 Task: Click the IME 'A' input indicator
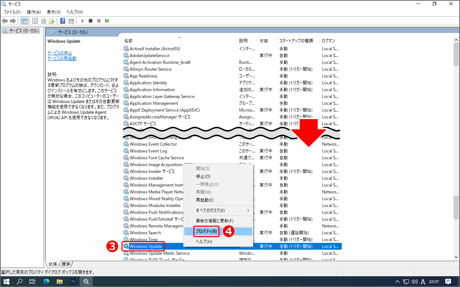[x=423, y=282]
